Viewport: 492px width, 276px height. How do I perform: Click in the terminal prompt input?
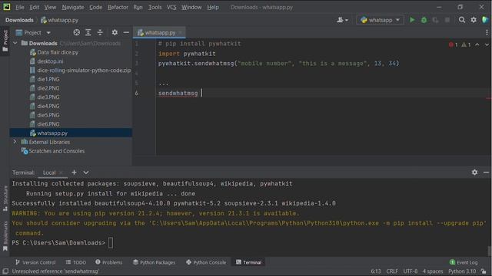click(x=111, y=243)
